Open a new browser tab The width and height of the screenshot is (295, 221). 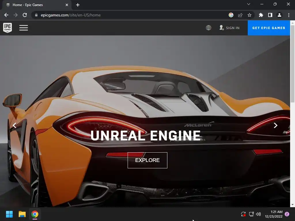78,5
